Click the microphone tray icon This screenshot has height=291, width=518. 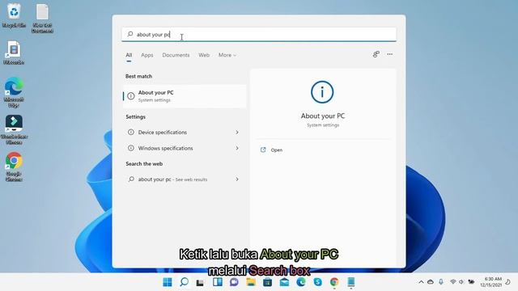pyautogui.click(x=441, y=282)
